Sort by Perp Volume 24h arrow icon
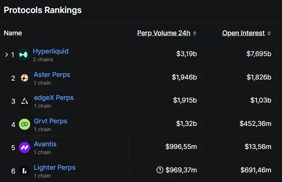This screenshot has height=182, width=282. point(195,33)
